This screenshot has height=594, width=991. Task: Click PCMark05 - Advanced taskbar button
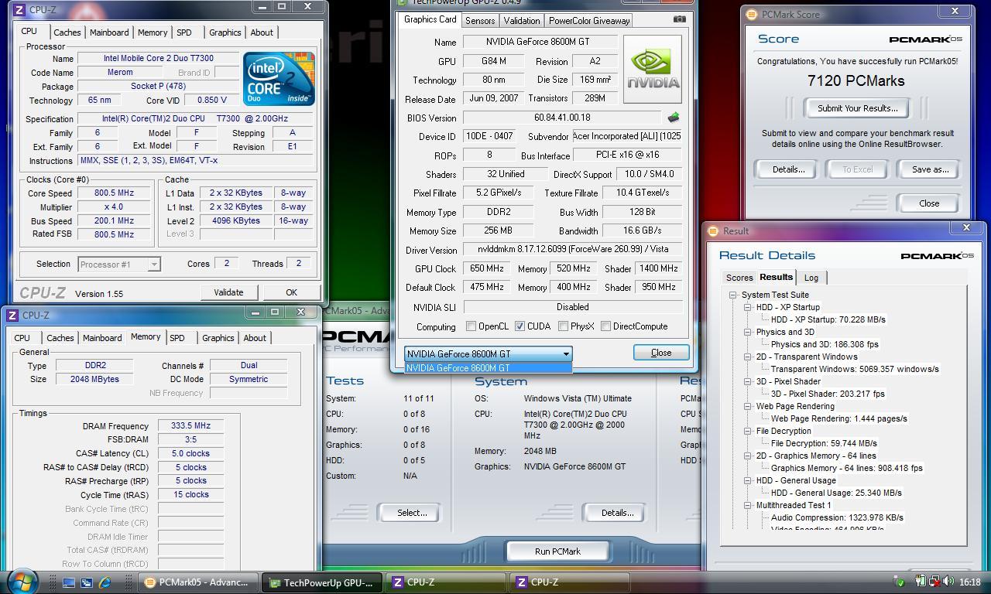(197, 582)
